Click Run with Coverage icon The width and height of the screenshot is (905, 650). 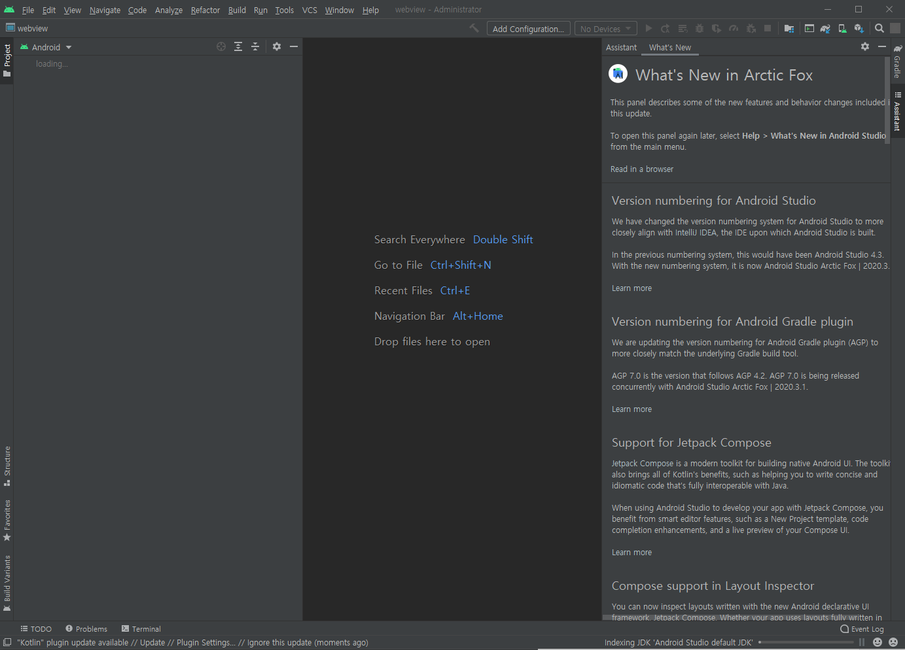point(717,28)
